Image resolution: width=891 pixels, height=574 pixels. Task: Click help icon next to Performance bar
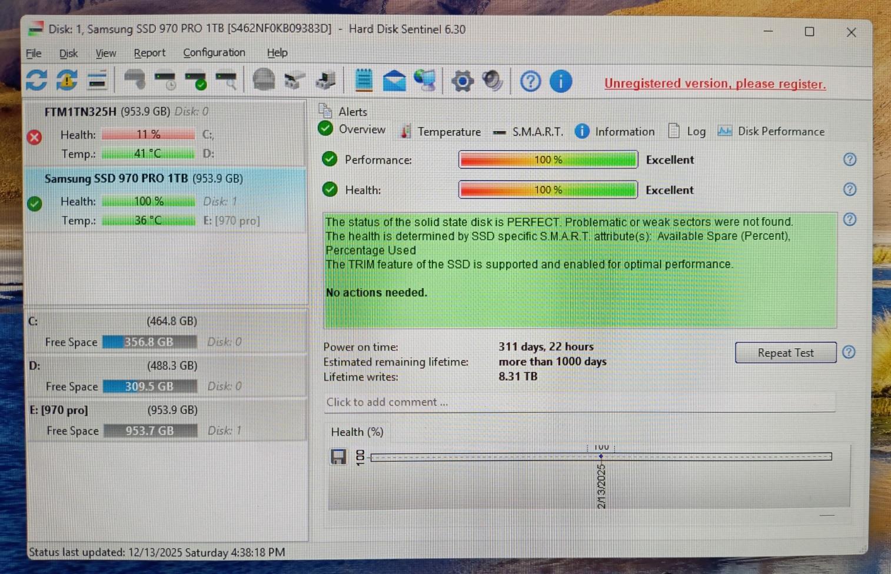(x=849, y=159)
